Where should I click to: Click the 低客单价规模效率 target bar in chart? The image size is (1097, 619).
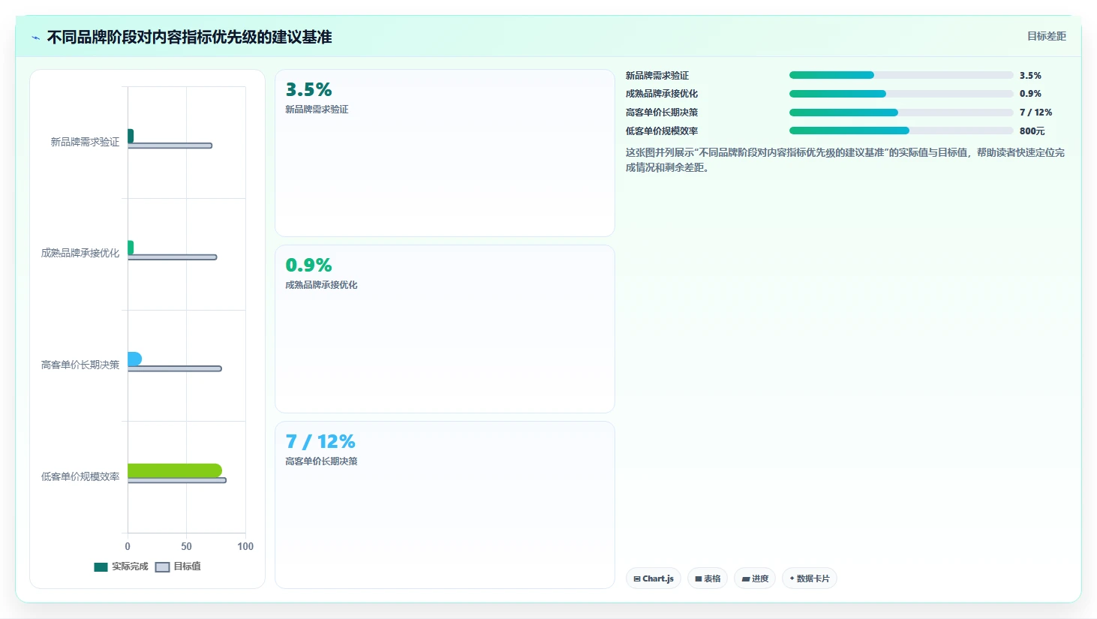(176, 480)
